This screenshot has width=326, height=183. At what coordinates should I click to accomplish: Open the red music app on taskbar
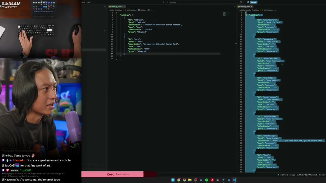coord(212,180)
